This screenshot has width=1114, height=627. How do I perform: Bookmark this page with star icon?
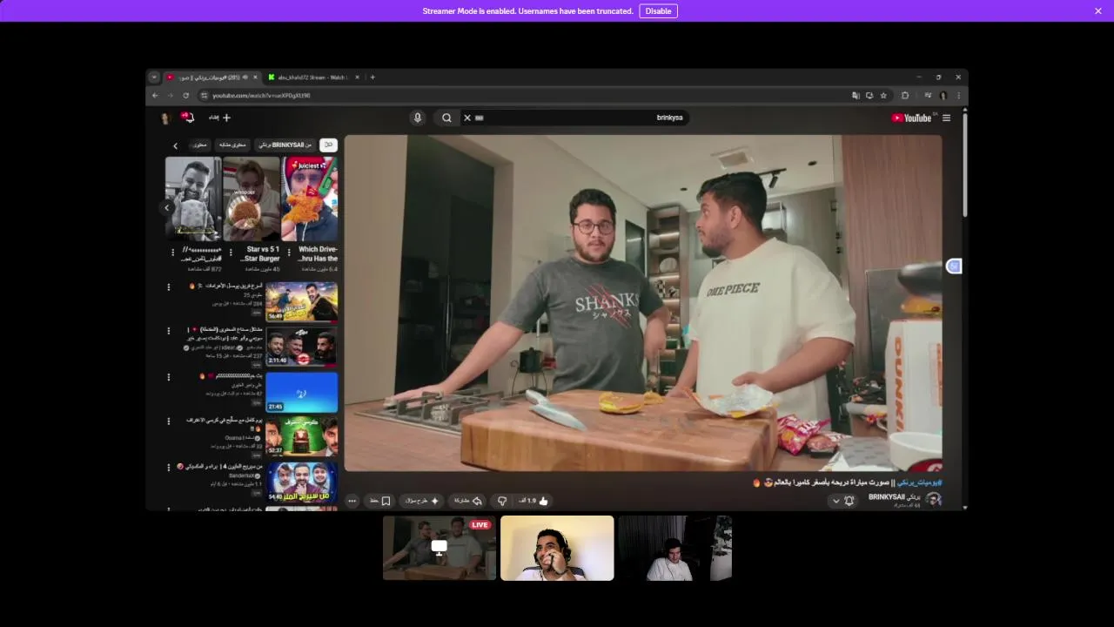tap(883, 95)
